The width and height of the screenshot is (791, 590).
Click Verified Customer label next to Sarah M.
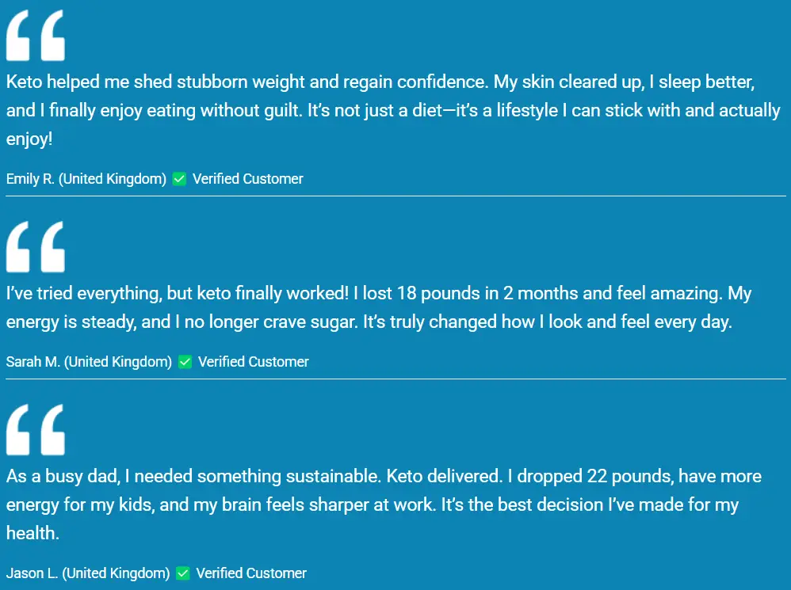pos(254,362)
